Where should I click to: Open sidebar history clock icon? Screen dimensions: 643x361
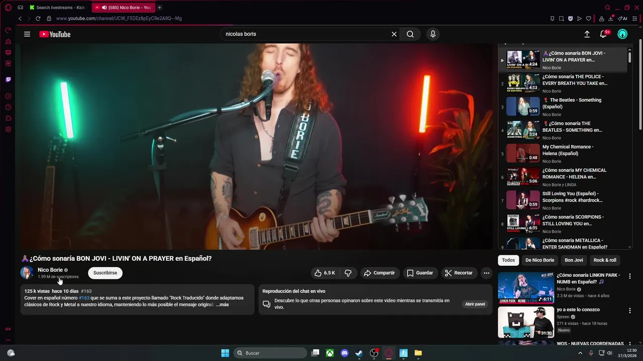pyautogui.click(x=8, y=107)
